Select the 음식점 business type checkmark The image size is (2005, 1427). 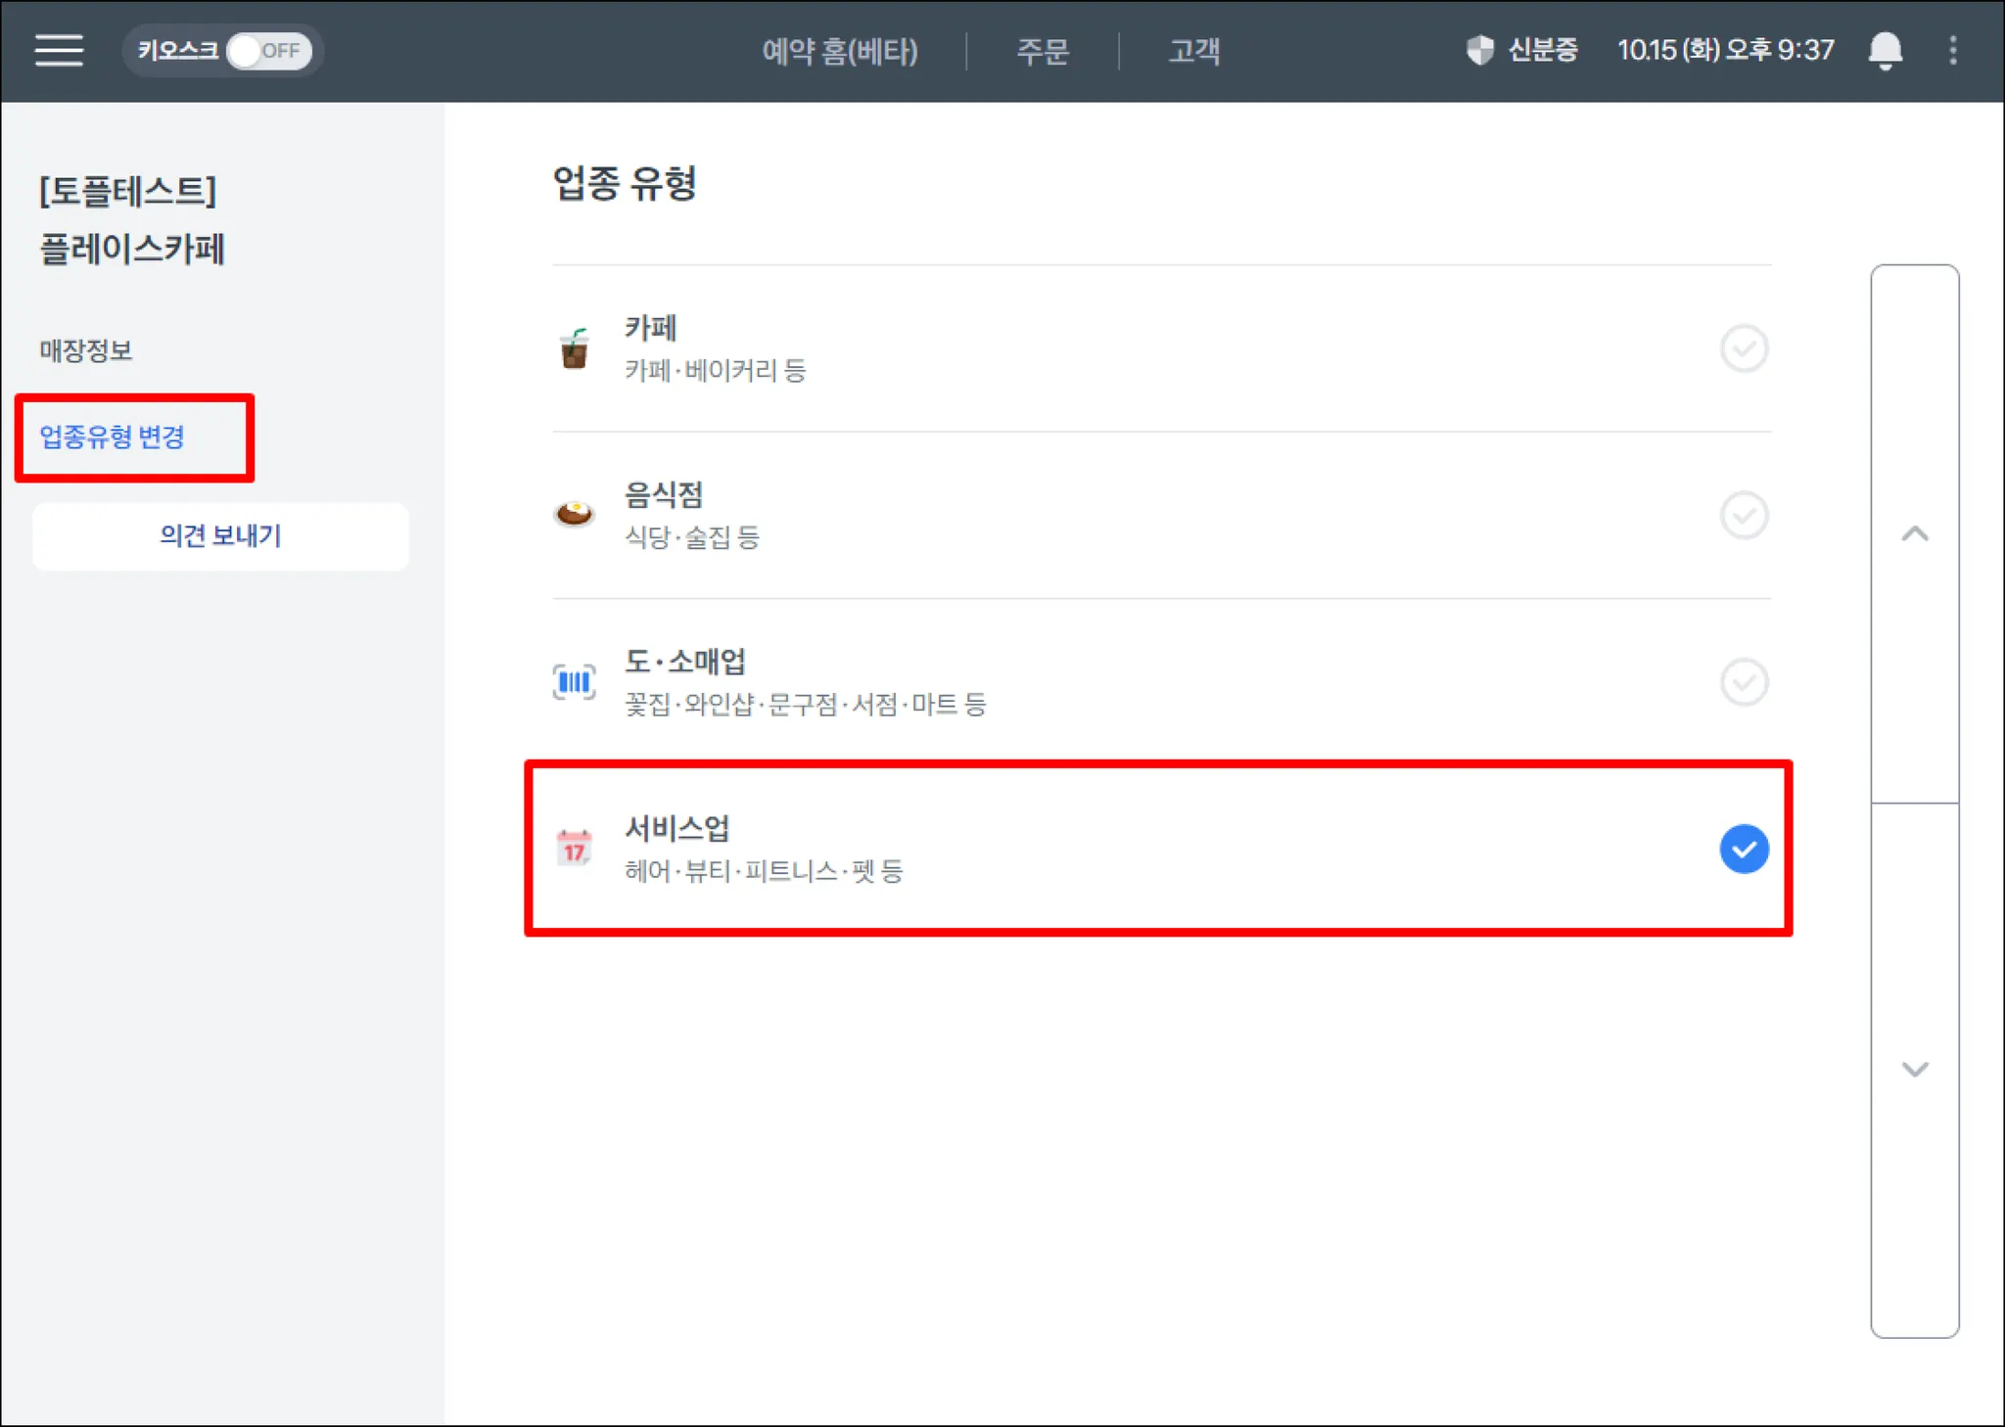1744,515
